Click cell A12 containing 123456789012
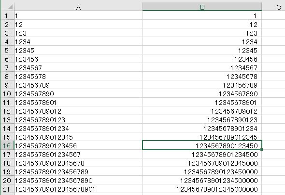This screenshot has height=195, width=285. 78,111
